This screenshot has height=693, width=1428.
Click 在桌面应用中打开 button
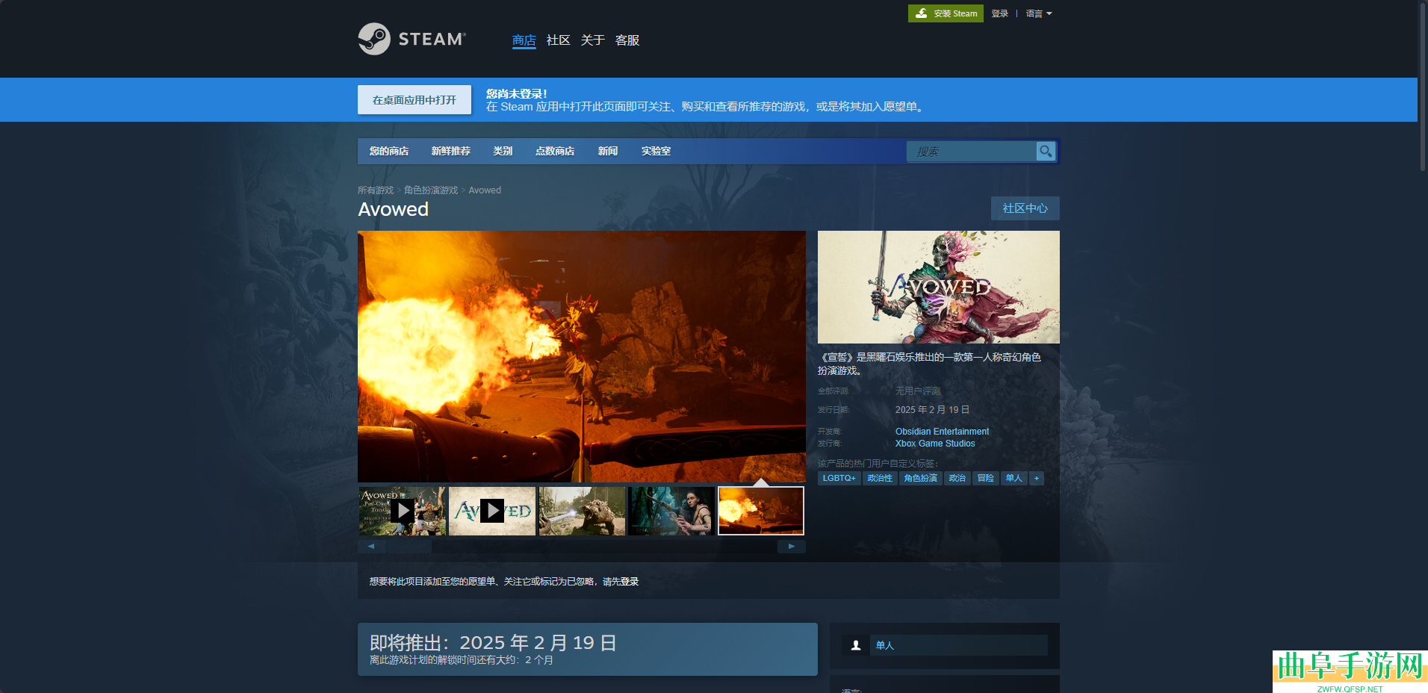tap(415, 100)
